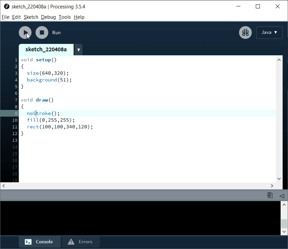Image resolution: width=288 pixels, height=249 pixels.
Task: Click console scrollbar down arrow
Action: [x=284, y=232]
